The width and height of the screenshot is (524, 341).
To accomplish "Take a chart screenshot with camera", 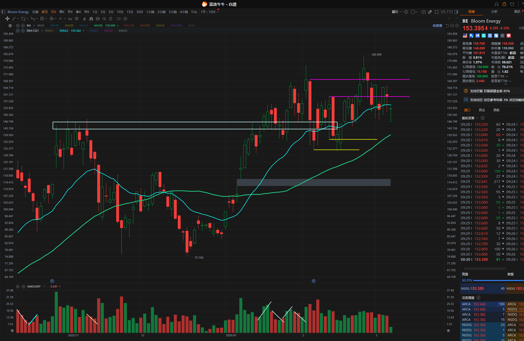I will click(x=424, y=12).
